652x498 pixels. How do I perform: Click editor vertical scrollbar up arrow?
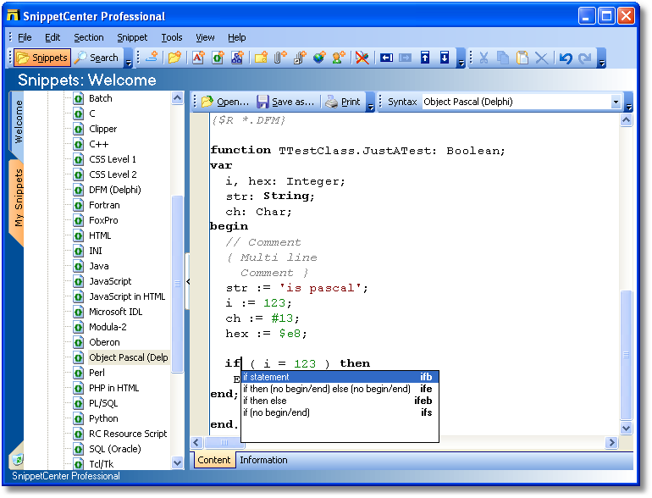[x=627, y=120]
